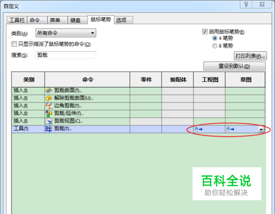Switch to the 工具栏 tab
This screenshot has height=214, width=275.
pyautogui.click(x=17, y=20)
